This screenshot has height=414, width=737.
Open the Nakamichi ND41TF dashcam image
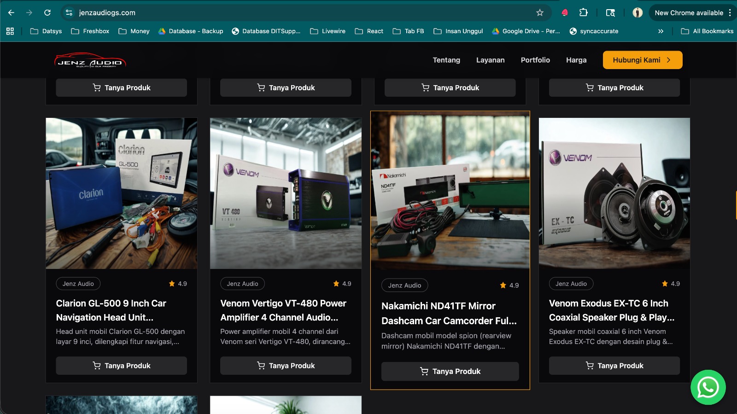click(x=450, y=191)
